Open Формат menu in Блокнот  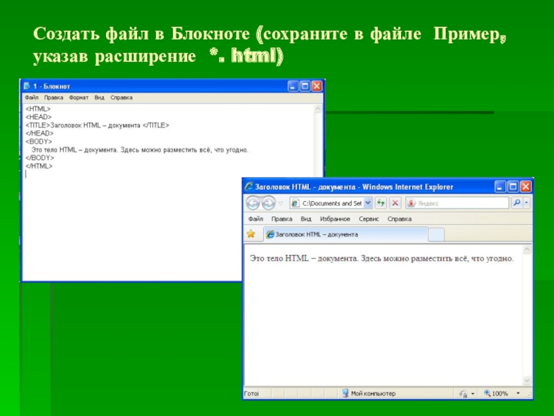[78, 97]
